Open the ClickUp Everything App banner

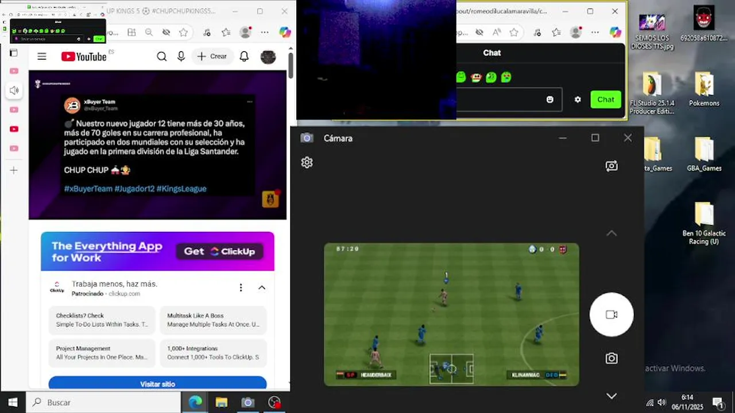(x=157, y=251)
